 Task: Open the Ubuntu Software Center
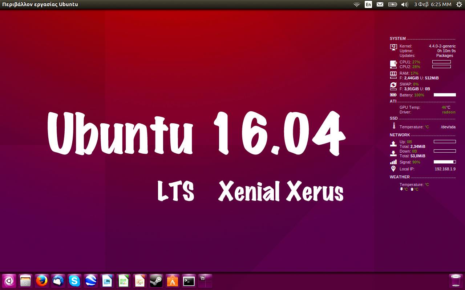172,280
